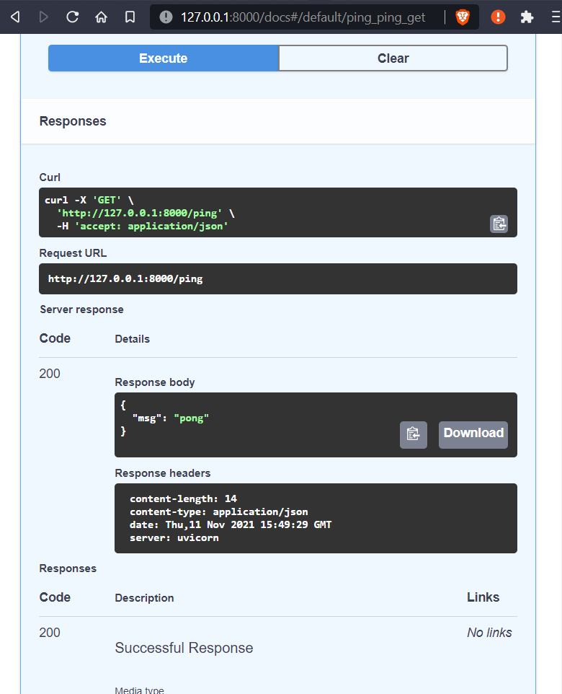Click the Response headers label
The height and width of the screenshot is (694, 562).
[163, 473]
